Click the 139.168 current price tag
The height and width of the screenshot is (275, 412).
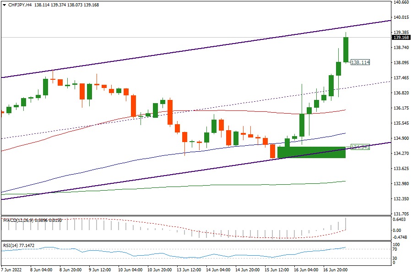point(401,38)
